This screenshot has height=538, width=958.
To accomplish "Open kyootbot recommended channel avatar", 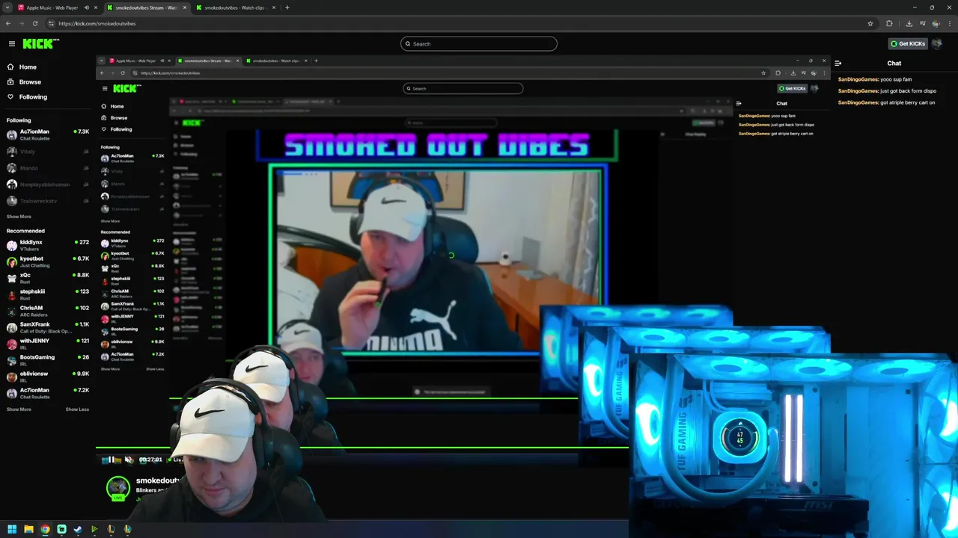I will [x=11, y=262].
